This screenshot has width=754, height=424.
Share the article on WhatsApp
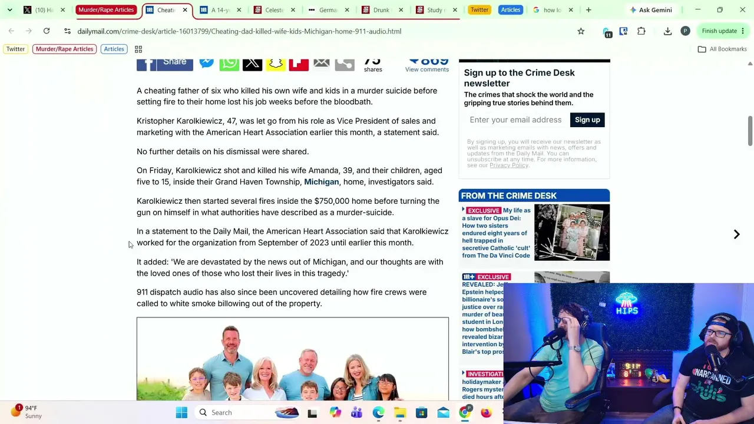pyautogui.click(x=229, y=64)
